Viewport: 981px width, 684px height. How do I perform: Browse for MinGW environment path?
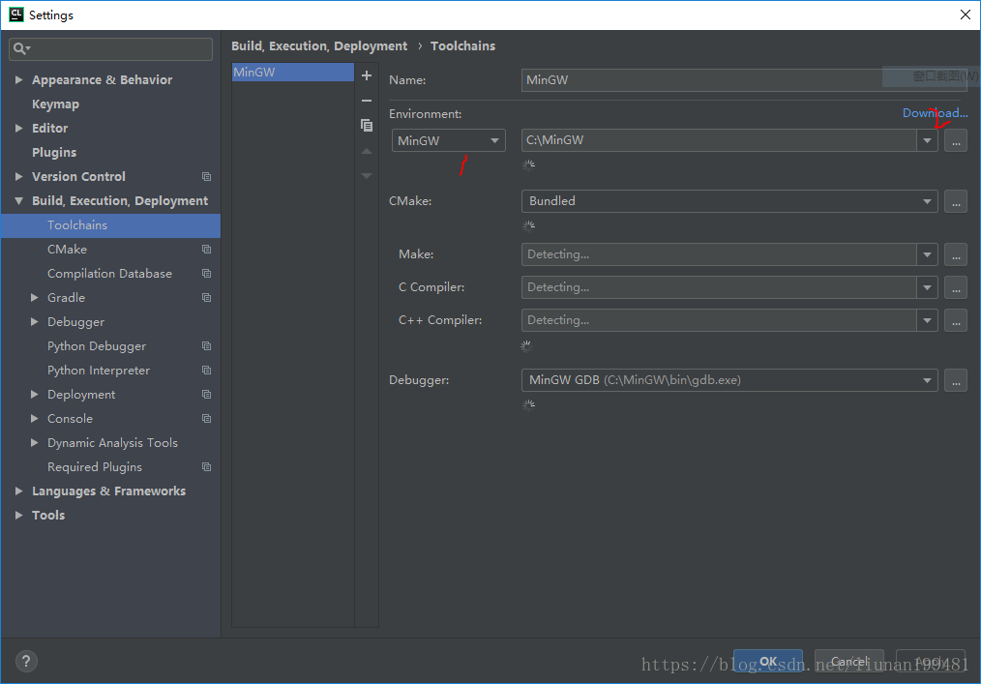point(956,141)
